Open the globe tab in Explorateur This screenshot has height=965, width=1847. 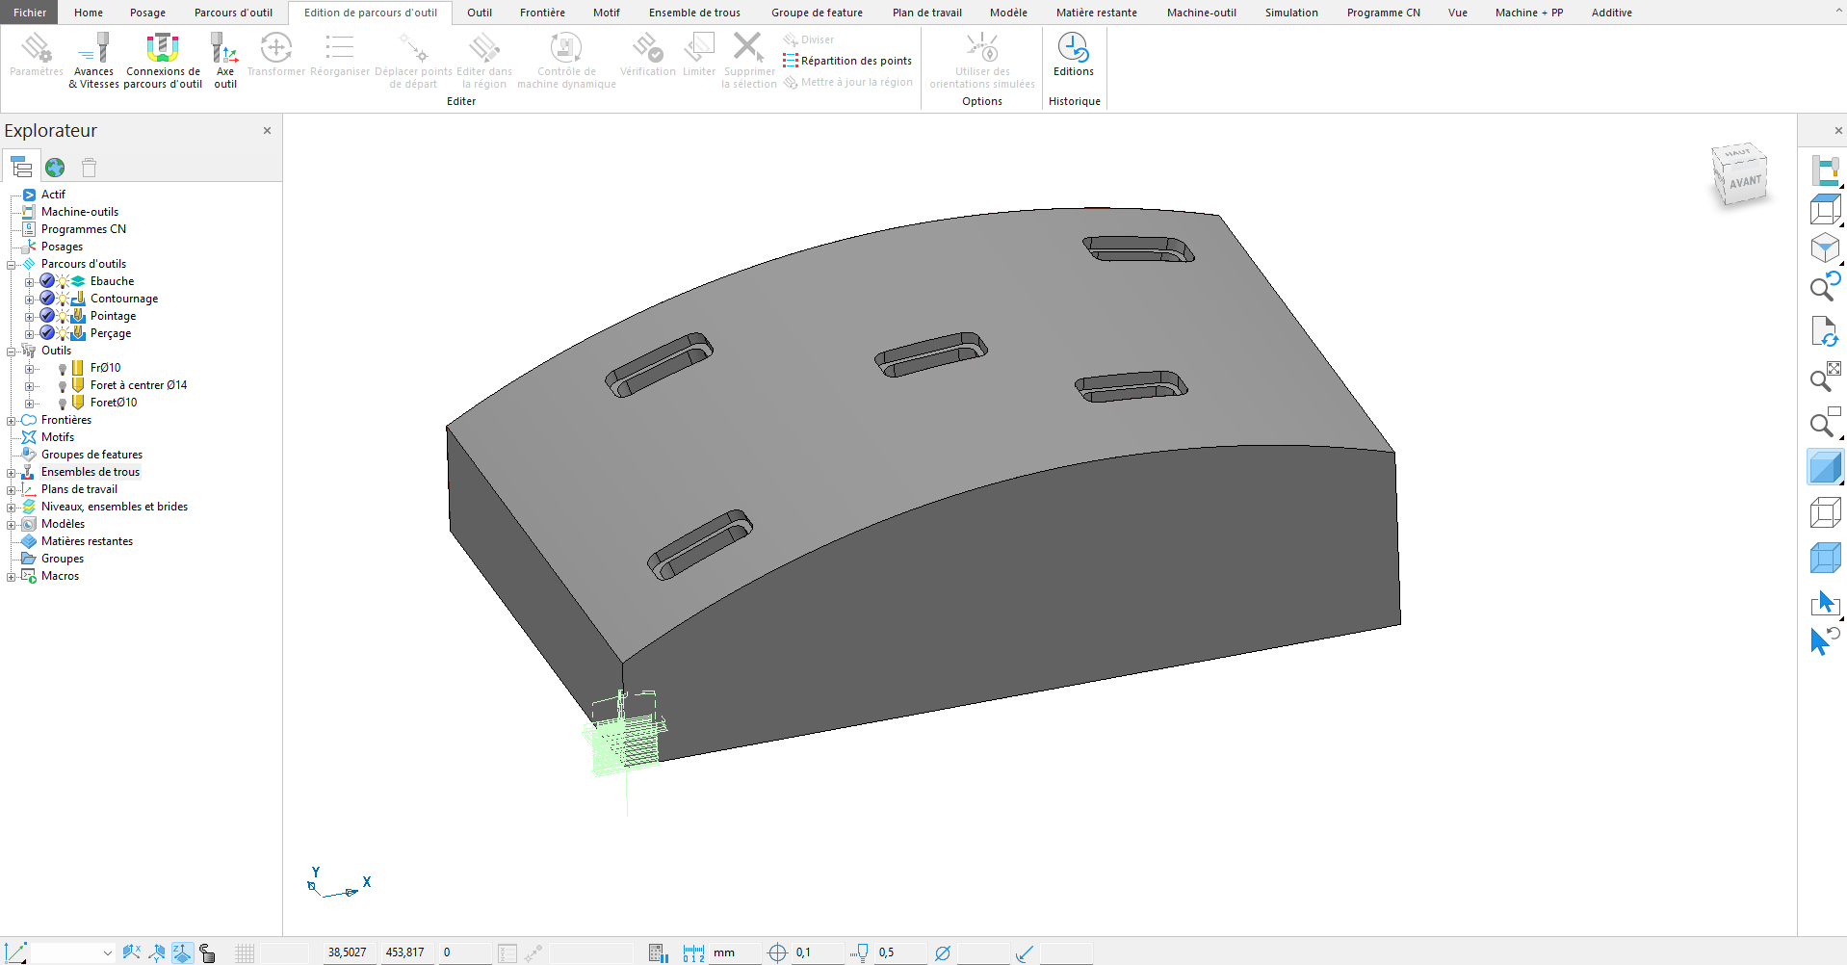pos(55,168)
